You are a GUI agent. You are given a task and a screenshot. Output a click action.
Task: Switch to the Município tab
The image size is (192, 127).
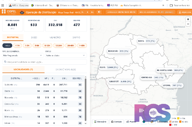[55, 37]
